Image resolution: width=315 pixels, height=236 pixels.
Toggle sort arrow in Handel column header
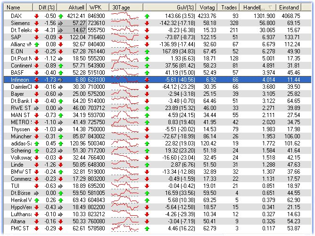pos(270,8)
